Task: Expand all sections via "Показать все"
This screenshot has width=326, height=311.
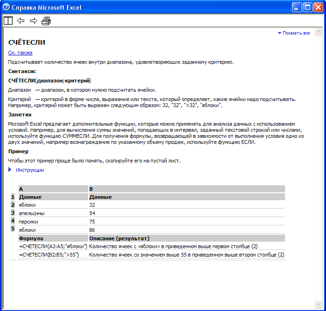Action: pos(293,33)
